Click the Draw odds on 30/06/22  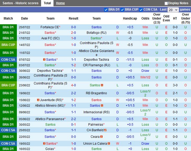coord(145,71)
